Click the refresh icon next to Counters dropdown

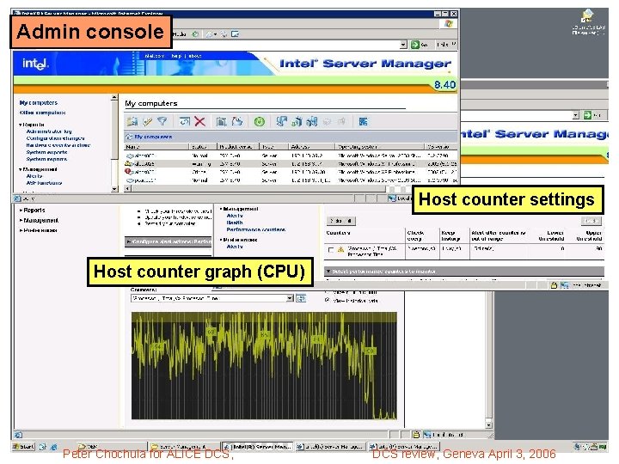pos(301,298)
